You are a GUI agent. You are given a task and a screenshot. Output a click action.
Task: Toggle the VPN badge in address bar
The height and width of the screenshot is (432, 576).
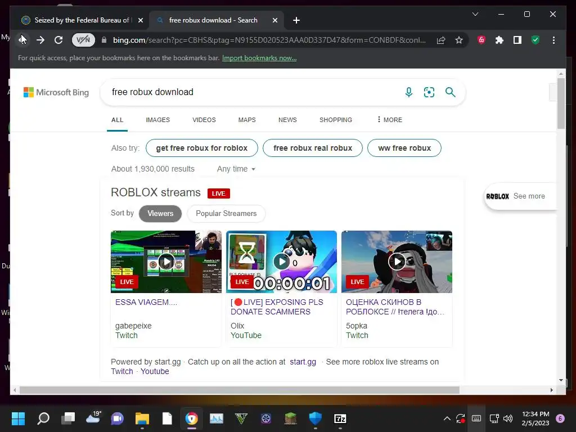click(x=83, y=40)
